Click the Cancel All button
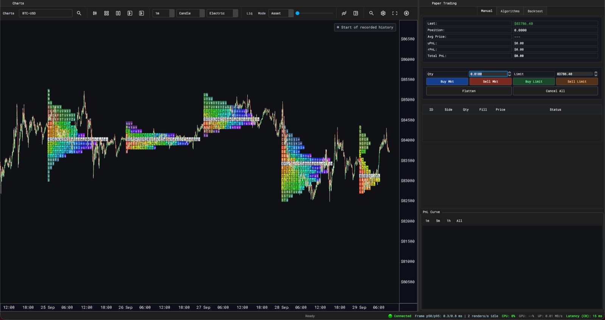Screen dimensions: 605x320 pyautogui.click(x=555, y=91)
